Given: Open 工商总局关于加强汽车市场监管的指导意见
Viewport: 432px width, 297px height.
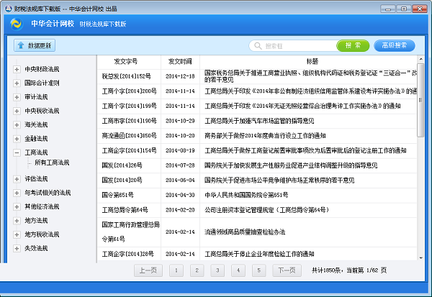Looking at the screenshot, I should (259, 121).
